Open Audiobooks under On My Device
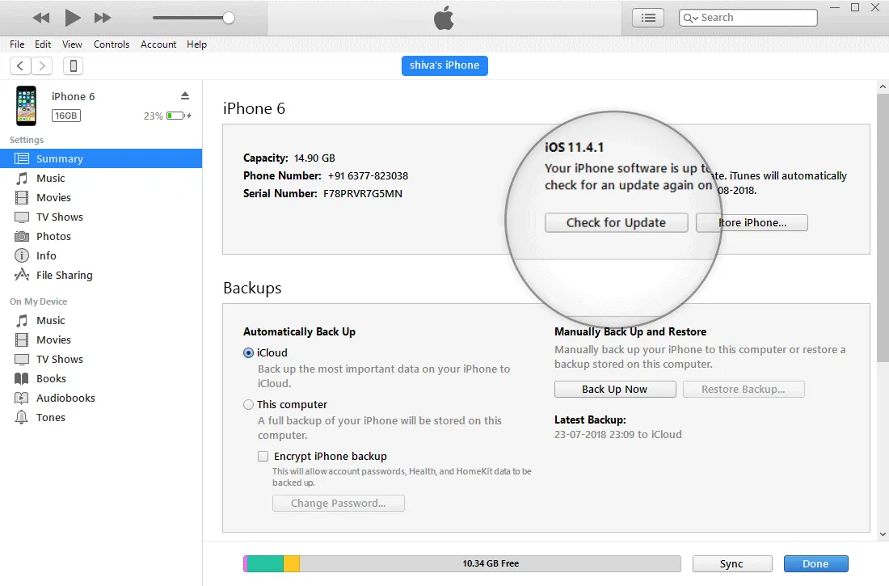The image size is (889, 586). pos(65,398)
